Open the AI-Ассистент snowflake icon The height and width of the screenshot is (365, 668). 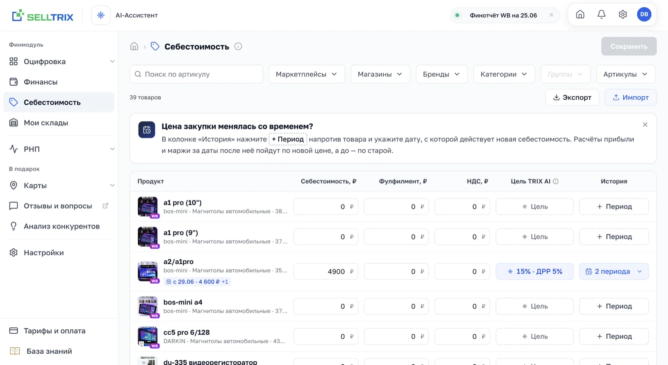click(101, 15)
